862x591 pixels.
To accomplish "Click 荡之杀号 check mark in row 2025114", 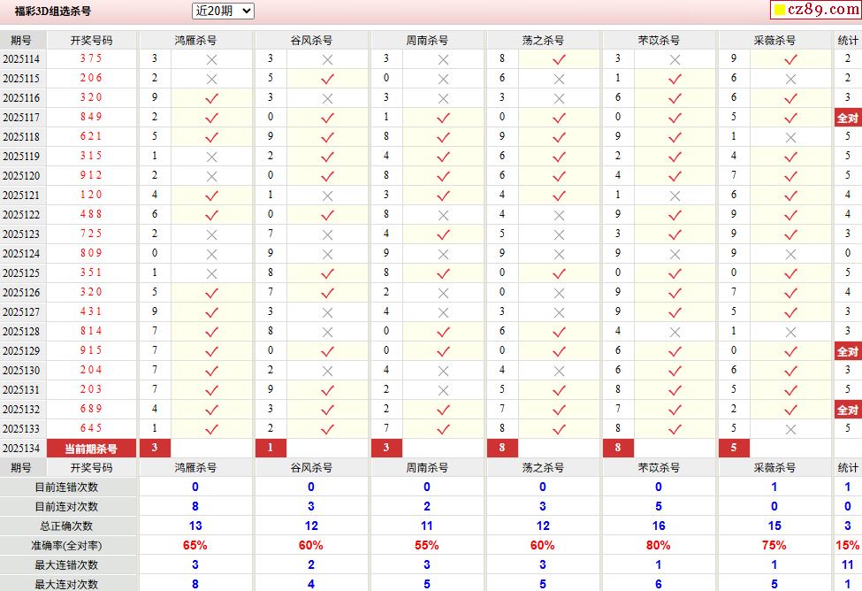I will point(559,59).
